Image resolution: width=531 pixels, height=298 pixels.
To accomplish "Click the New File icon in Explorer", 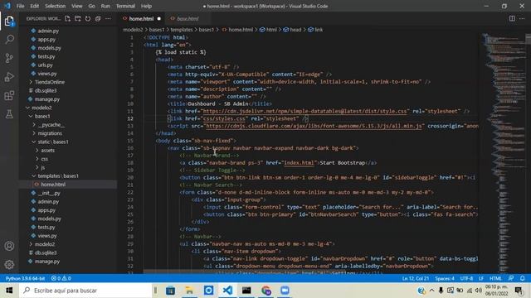I will tap(68, 18).
